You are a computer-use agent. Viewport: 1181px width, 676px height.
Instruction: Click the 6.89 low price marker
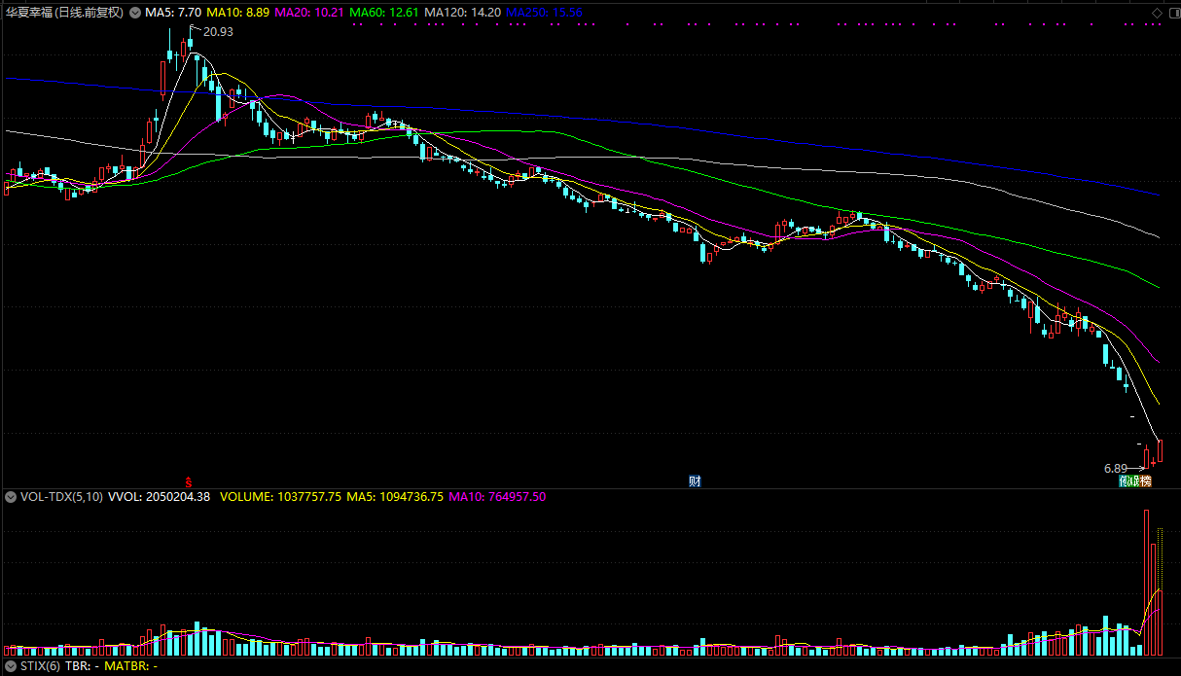pyautogui.click(x=1115, y=468)
